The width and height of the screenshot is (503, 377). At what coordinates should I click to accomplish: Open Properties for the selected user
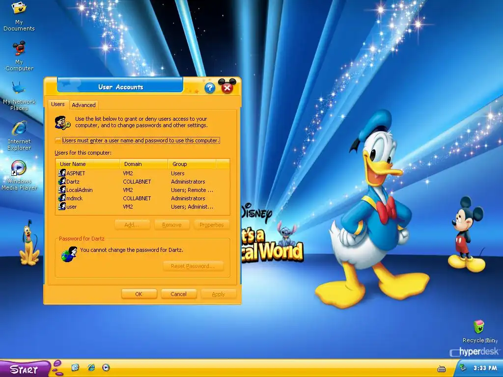(211, 225)
